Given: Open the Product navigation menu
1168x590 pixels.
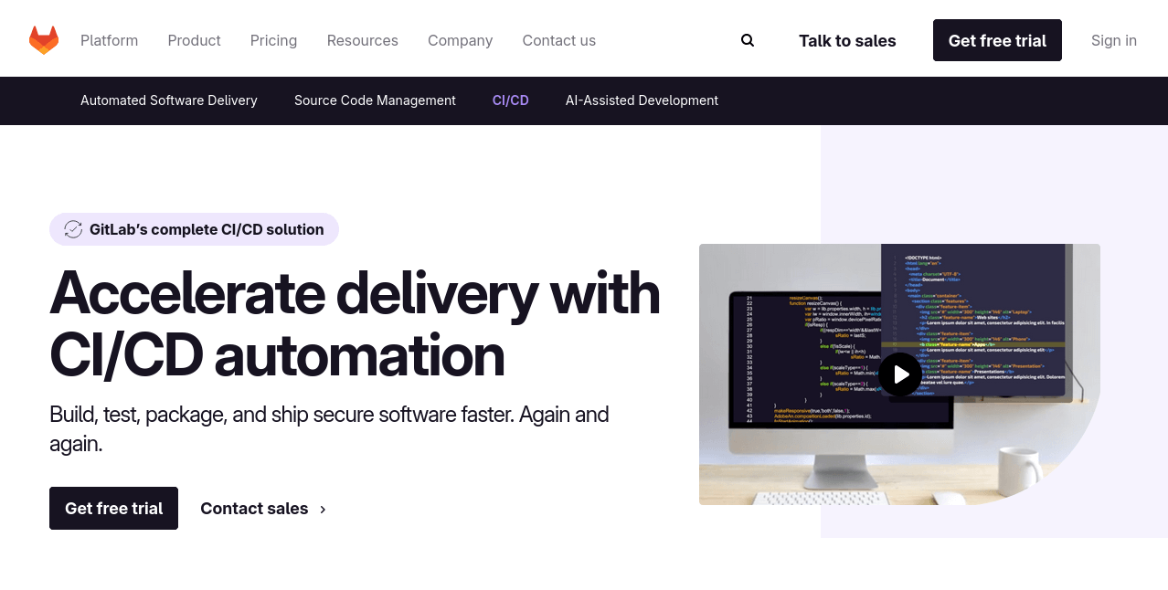Looking at the screenshot, I should click(194, 40).
